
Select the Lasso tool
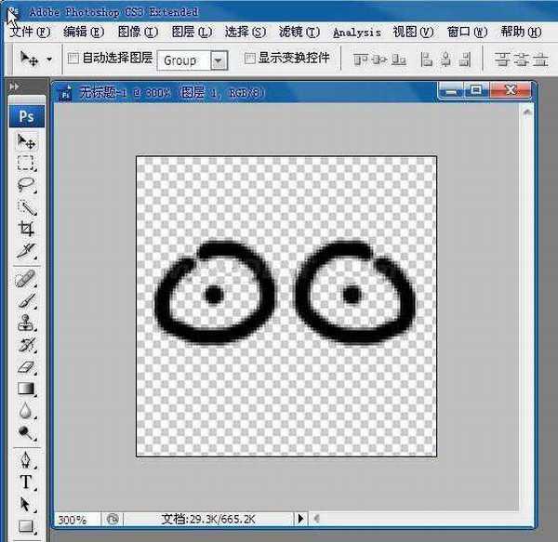(26, 185)
